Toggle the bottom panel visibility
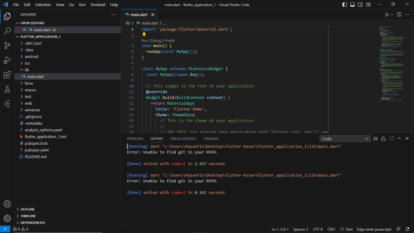414x233 pixels. pos(352,5)
